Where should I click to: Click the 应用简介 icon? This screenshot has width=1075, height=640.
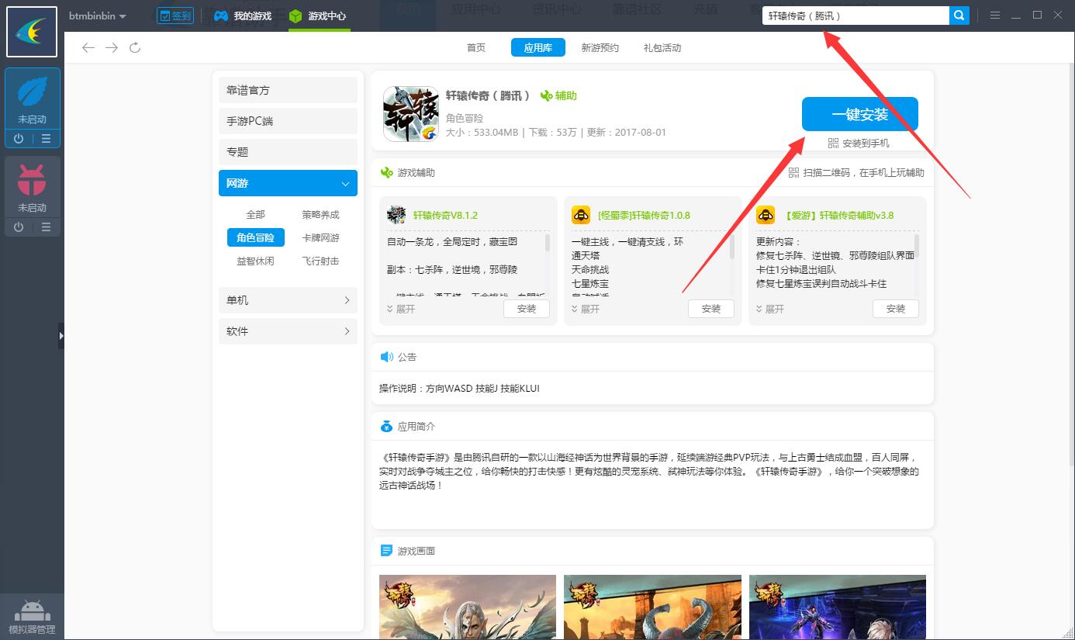[386, 427]
